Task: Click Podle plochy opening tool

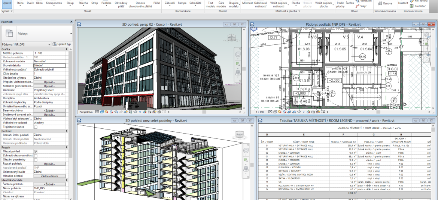Action: point(341,4)
